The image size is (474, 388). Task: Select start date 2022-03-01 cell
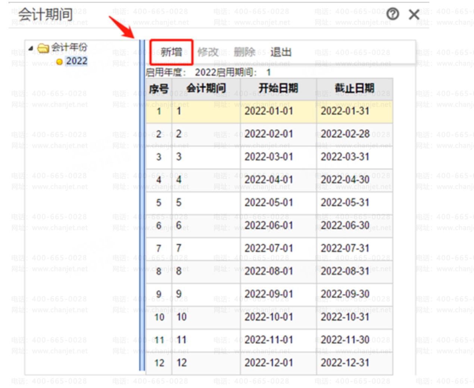[x=278, y=157]
